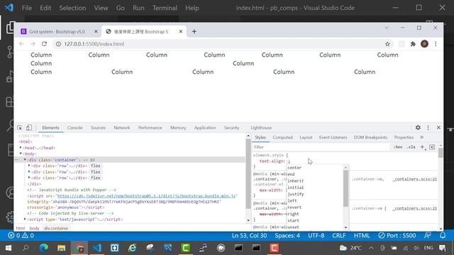The width and height of the screenshot is (454, 255).
Task: Close the Grid system Bootstrap tab
Action: click(x=96, y=31)
